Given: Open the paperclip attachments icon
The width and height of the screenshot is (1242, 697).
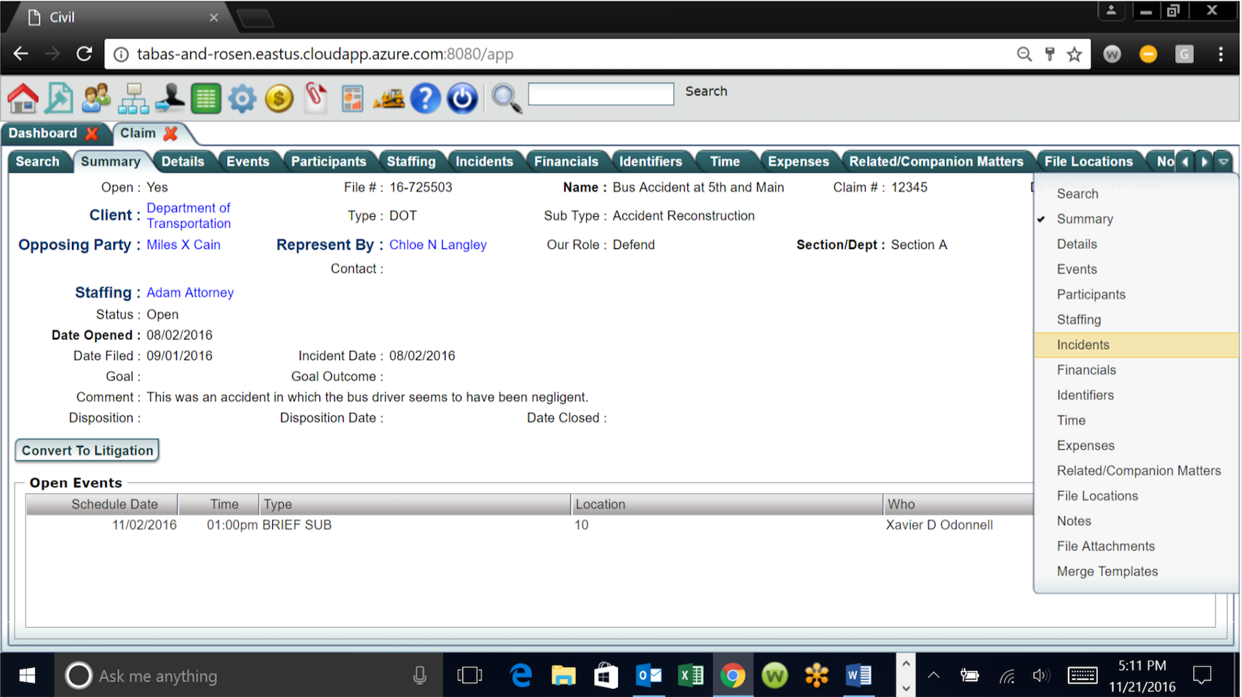Looking at the screenshot, I should [315, 98].
